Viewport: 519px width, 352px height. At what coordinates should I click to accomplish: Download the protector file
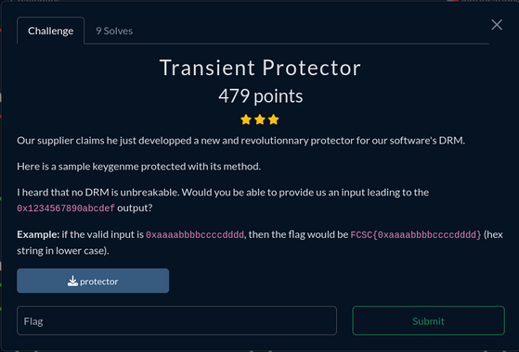pyautogui.click(x=93, y=281)
